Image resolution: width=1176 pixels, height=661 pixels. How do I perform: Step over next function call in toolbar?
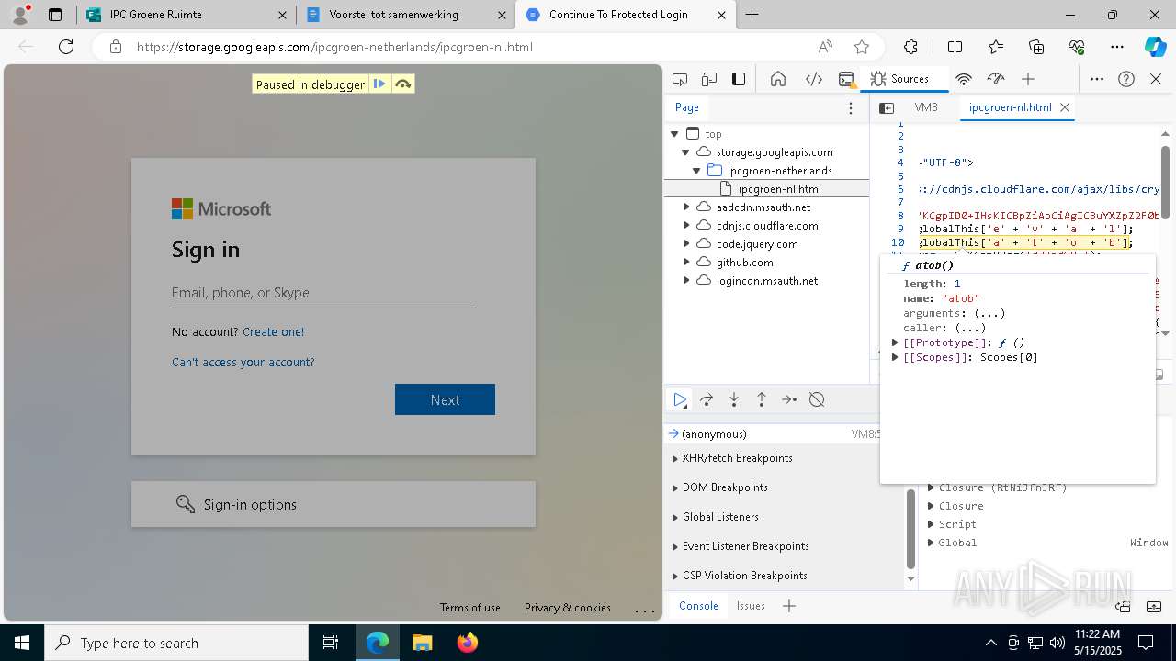707,399
